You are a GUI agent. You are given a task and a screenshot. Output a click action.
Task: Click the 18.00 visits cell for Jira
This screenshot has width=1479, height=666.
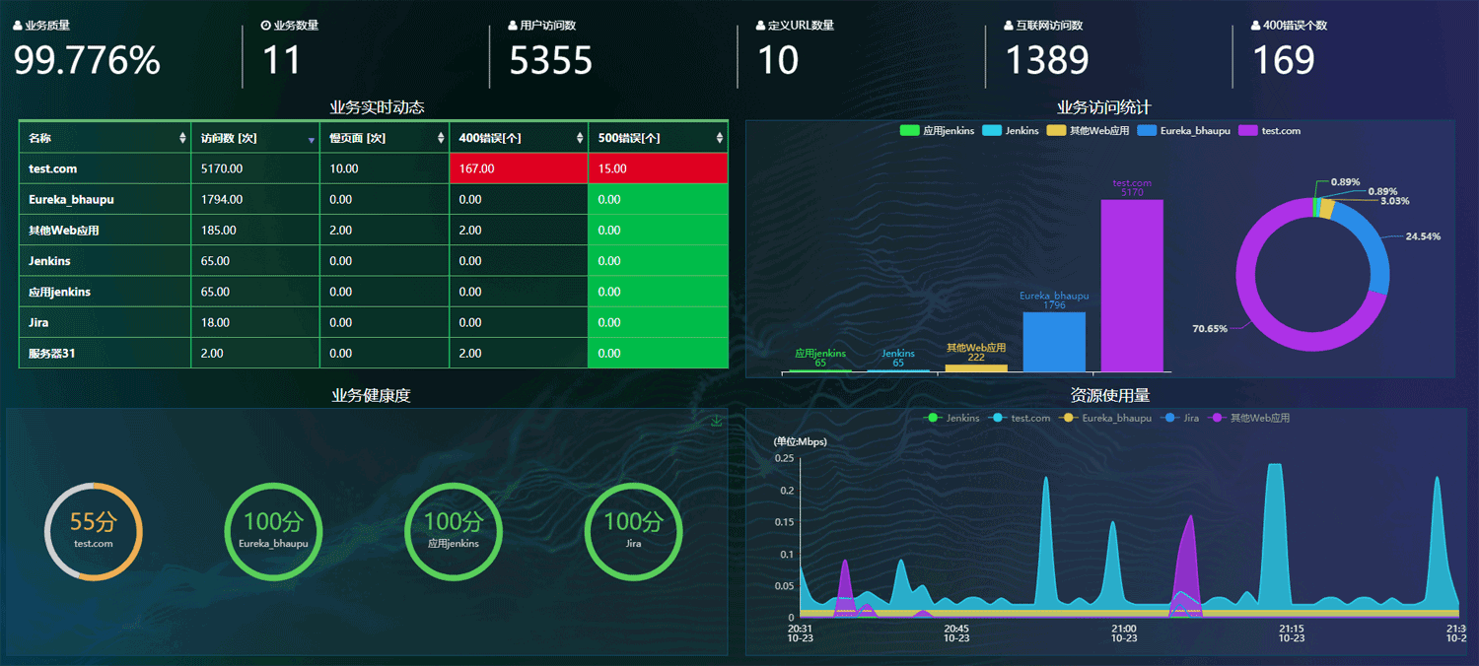pyautogui.click(x=255, y=322)
